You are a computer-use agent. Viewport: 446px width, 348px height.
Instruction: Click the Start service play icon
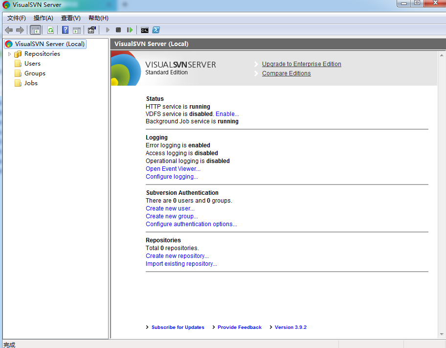pyautogui.click(x=108, y=30)
